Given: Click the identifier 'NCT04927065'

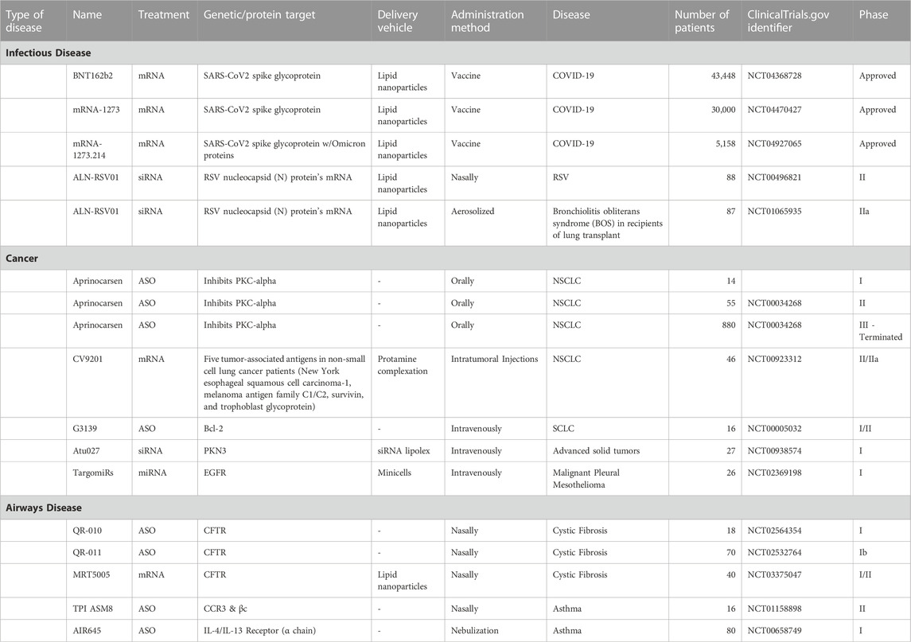Looking at the screenshot, I should pos(774,143).
